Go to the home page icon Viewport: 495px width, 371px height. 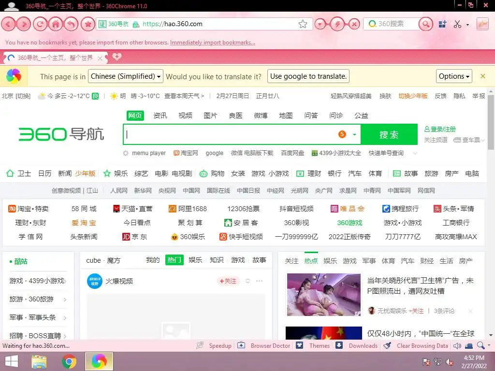[56, 24]
